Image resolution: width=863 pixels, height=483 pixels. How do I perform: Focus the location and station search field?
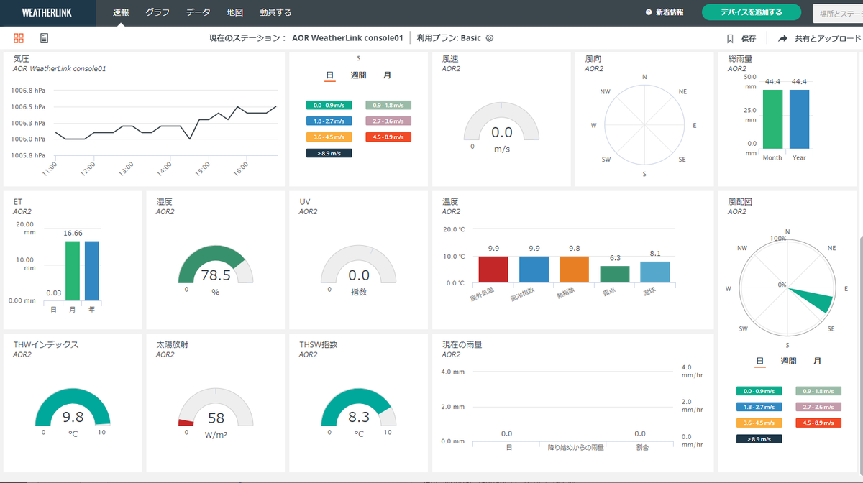(x=838, y=13)
